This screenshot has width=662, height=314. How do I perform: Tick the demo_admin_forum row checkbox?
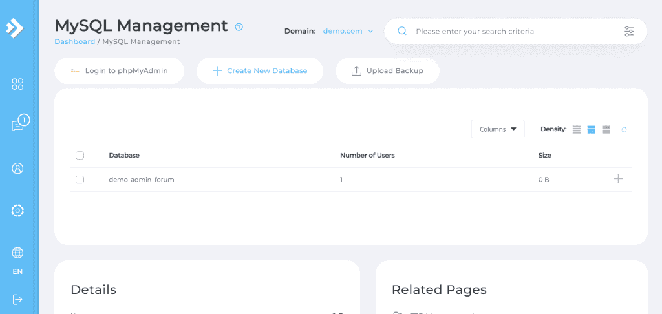[80, 180]
